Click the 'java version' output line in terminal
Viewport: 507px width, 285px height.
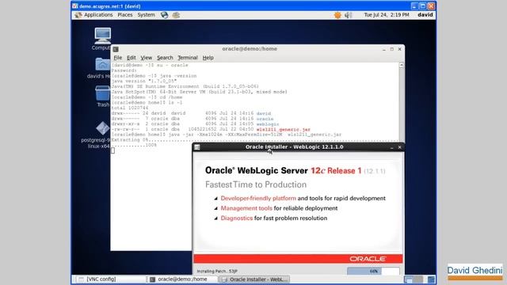click(x=144, y=81)
